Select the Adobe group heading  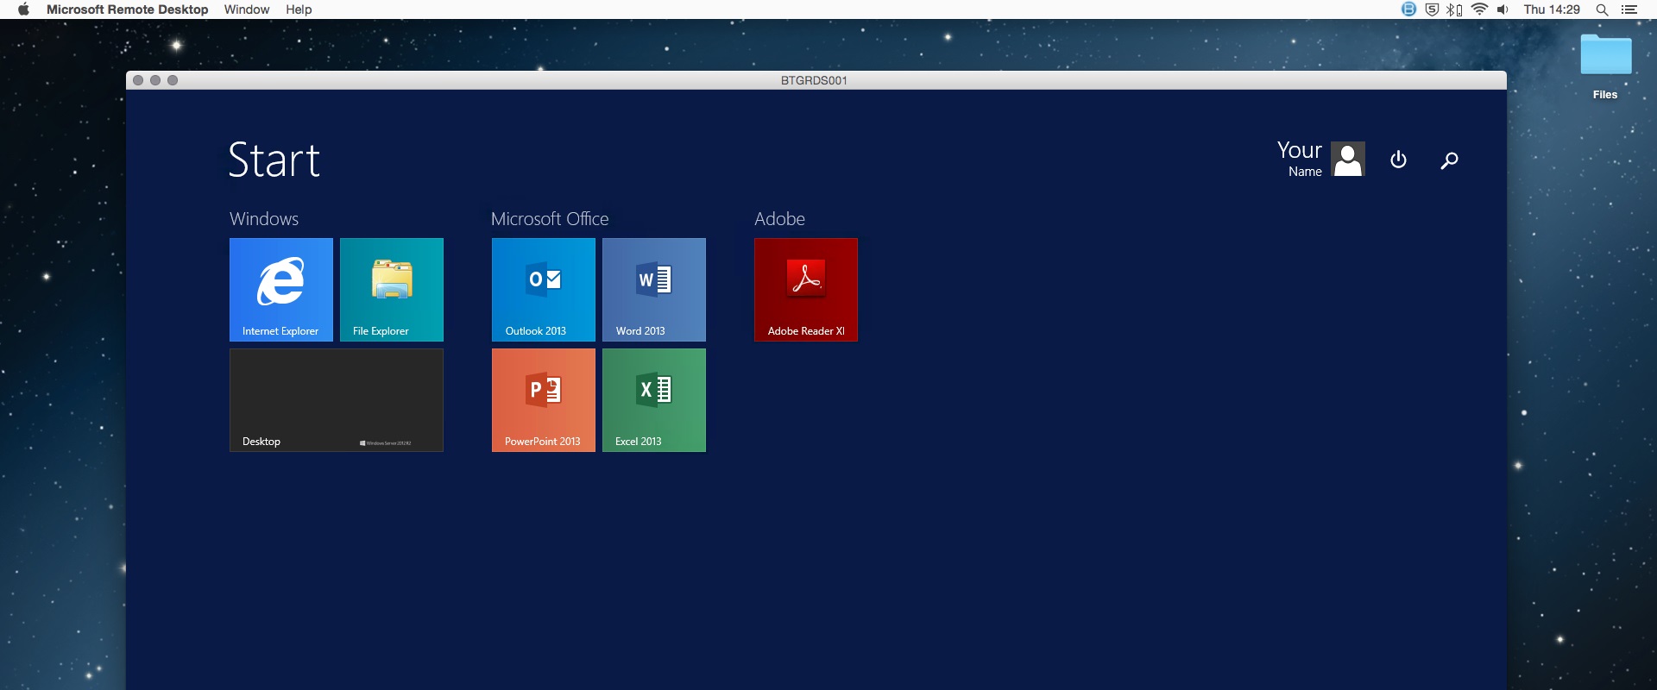click(779, 219)
